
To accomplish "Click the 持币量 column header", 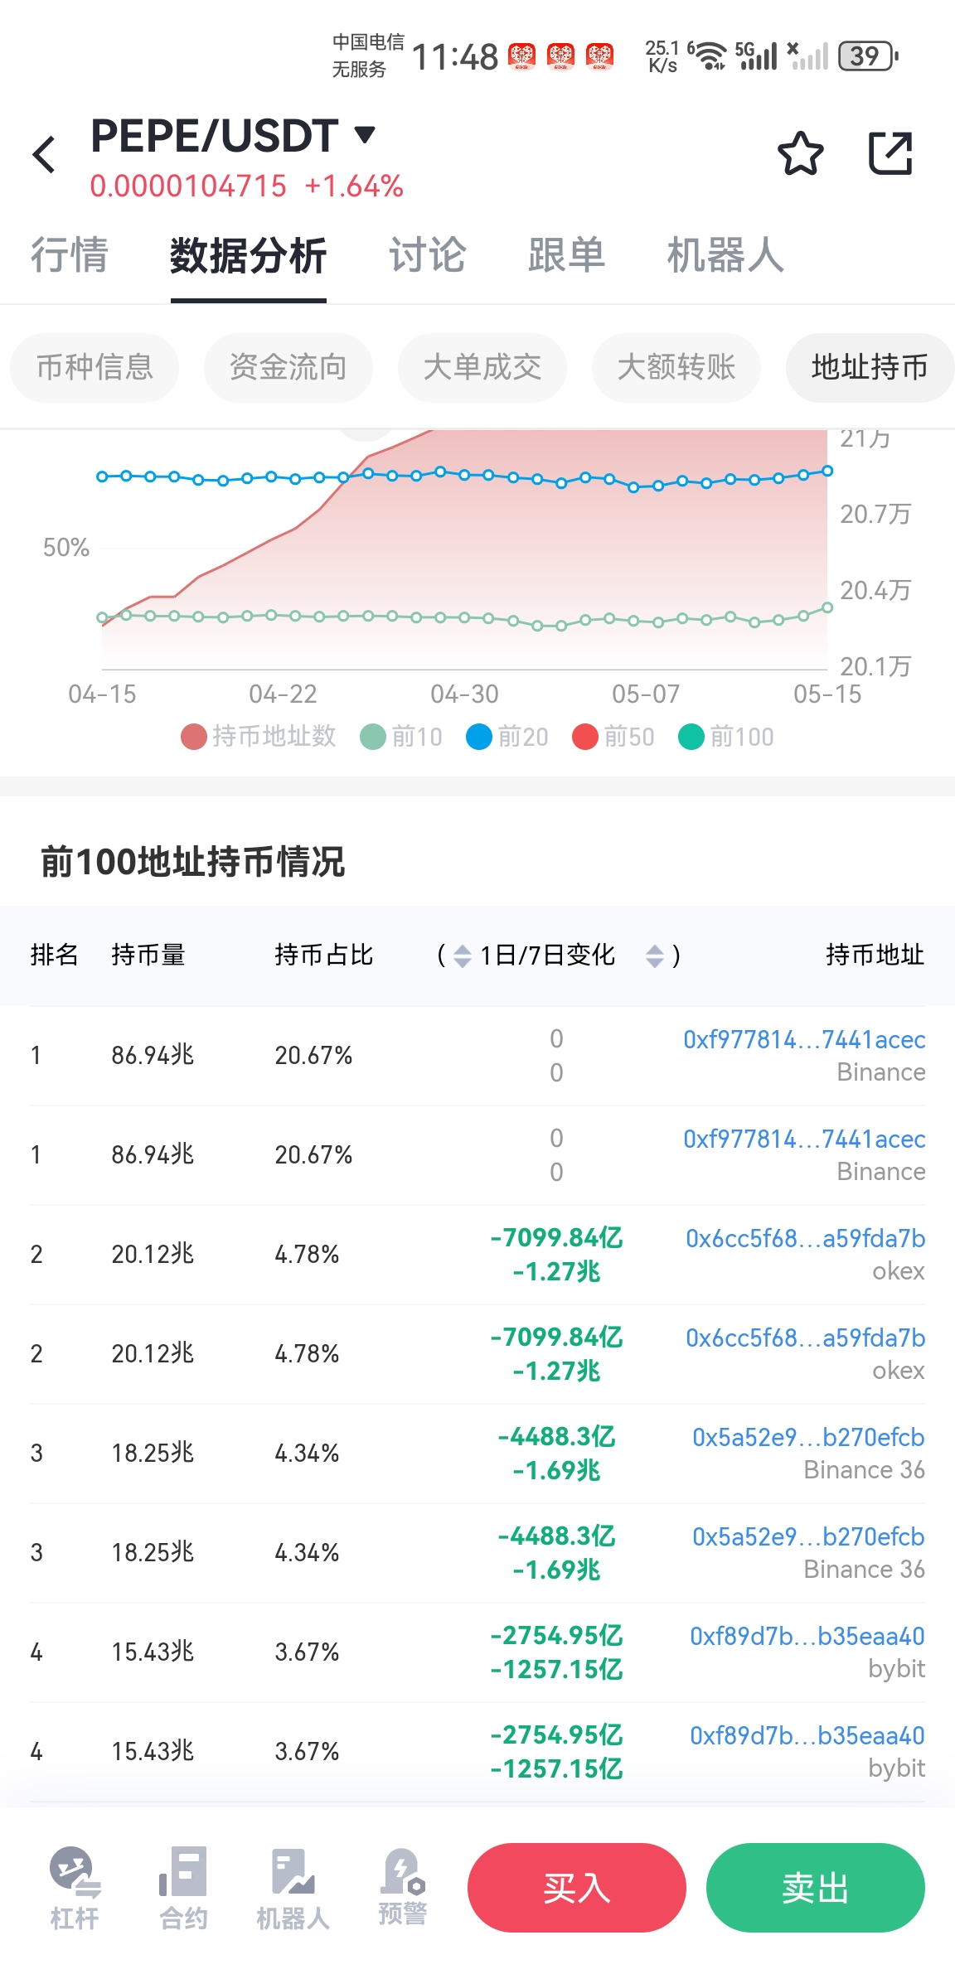I will (148, 955).
